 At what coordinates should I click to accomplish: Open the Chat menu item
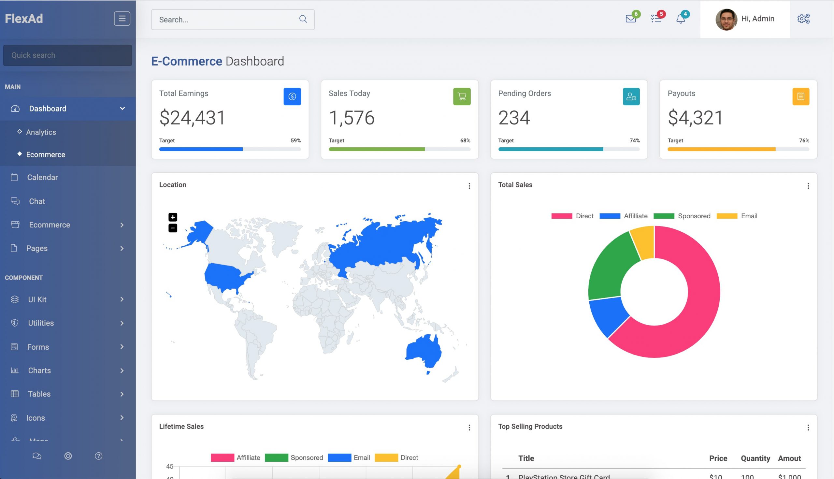click(x=68, y=201)
